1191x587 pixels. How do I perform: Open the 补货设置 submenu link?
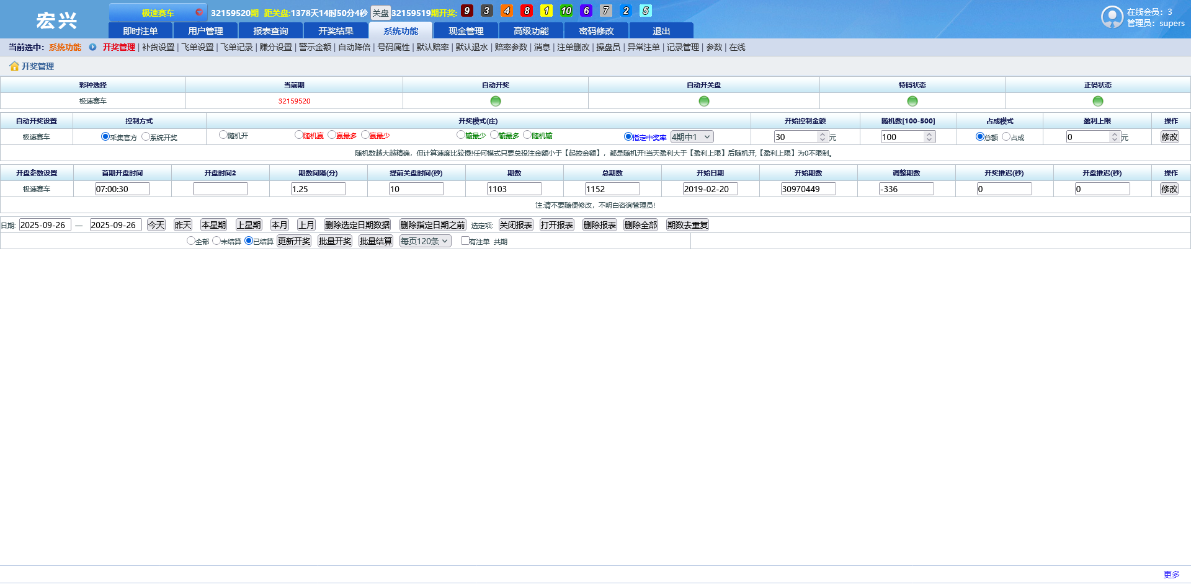click(158, 47)
